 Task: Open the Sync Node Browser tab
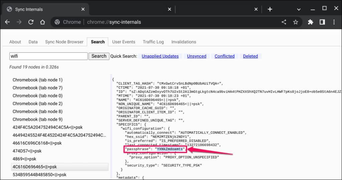[64, 42]
